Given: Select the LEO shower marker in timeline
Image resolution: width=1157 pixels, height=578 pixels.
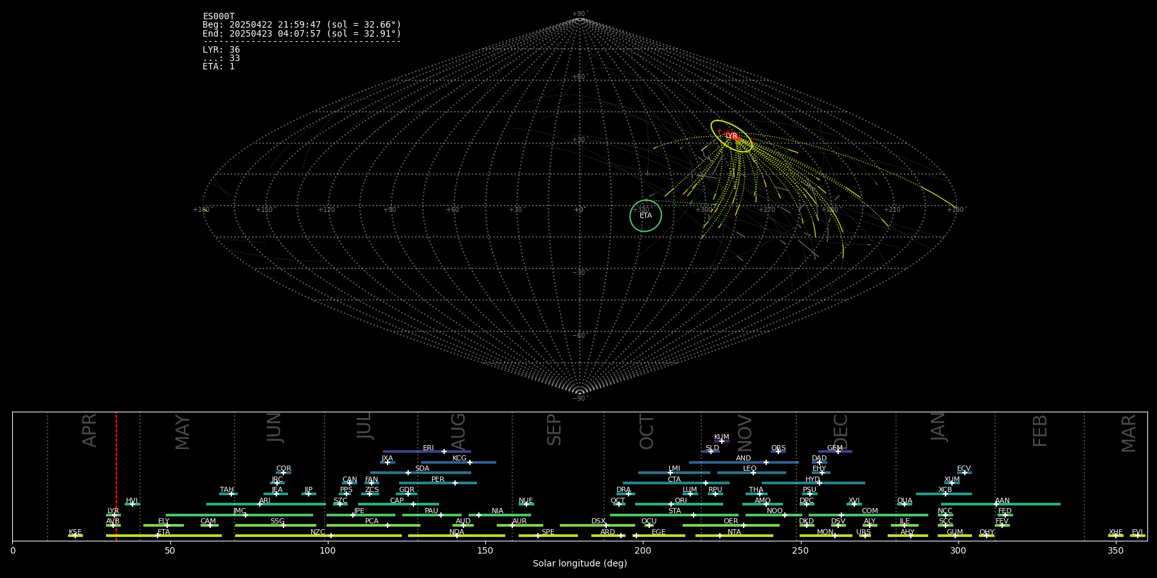Looking at the screenshot, I should (753, 473).
